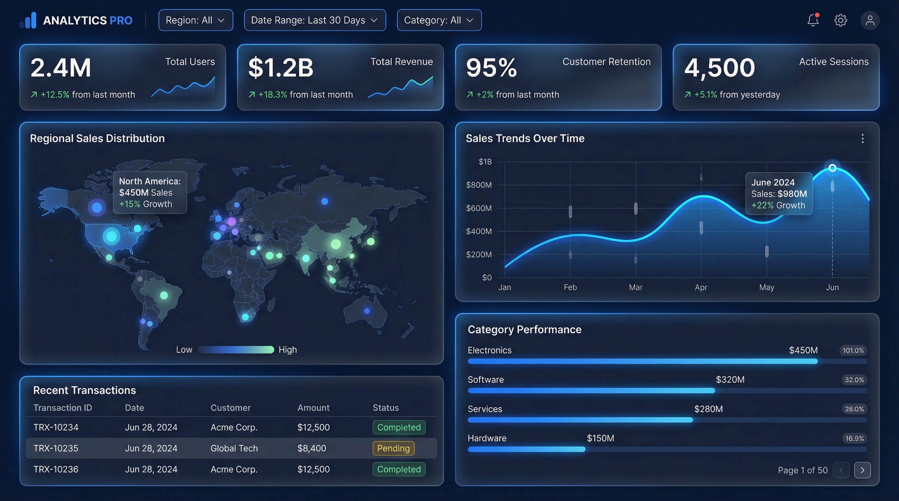Screen dimensions: 899x501
Task: Toggle the Completed badge on TRX-10234
Action: click(399, 427)
